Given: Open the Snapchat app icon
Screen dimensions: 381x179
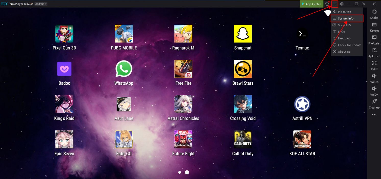Looking at the screenshot, I should click(x=243, y=34).
